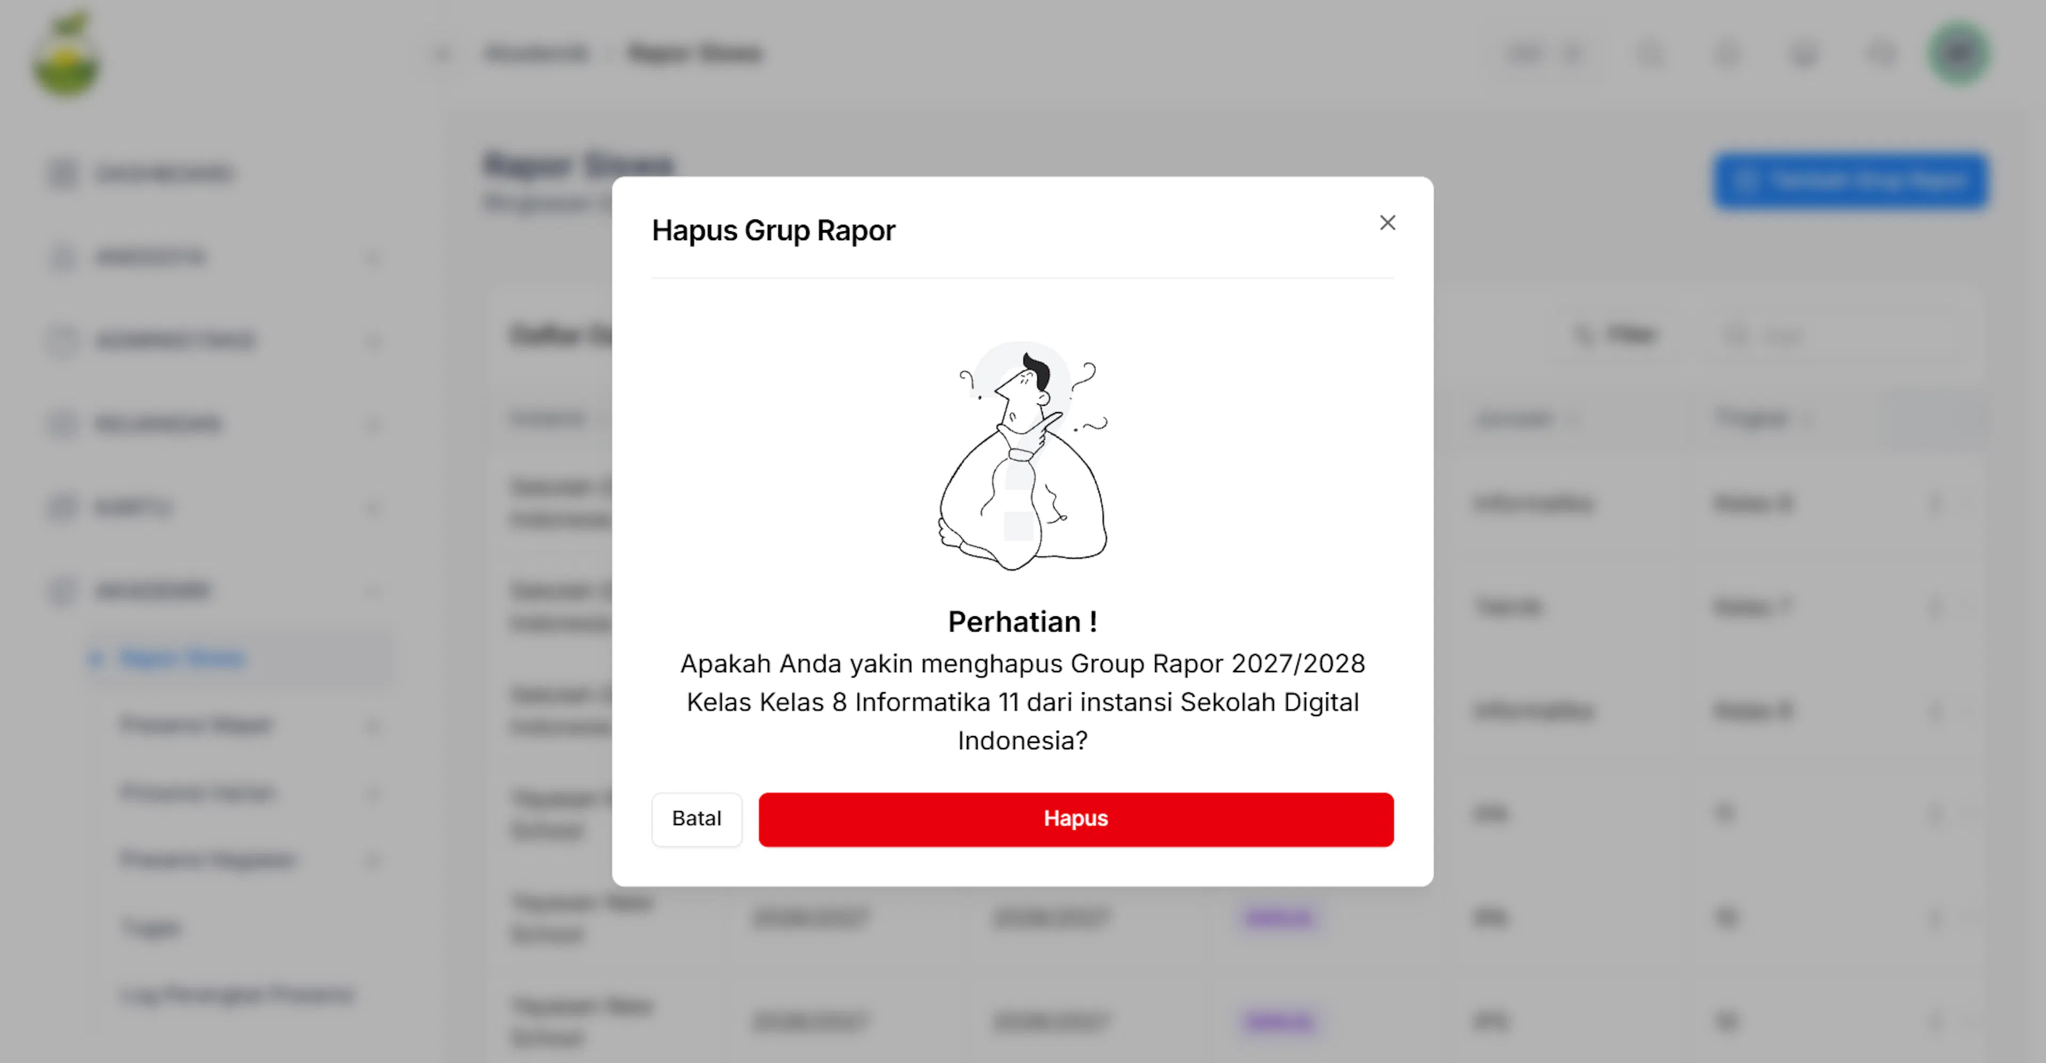Confirm deletion with the red Hapus button
This screenshot has width=2046, height=1063.
(x=1075, y=819)
